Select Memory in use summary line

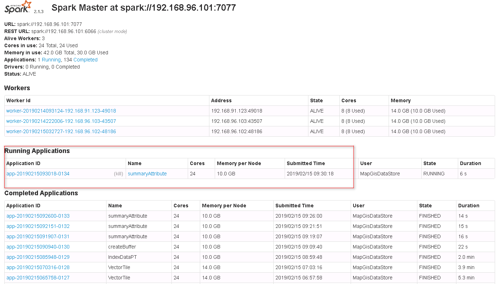click(x=56, y=53)
